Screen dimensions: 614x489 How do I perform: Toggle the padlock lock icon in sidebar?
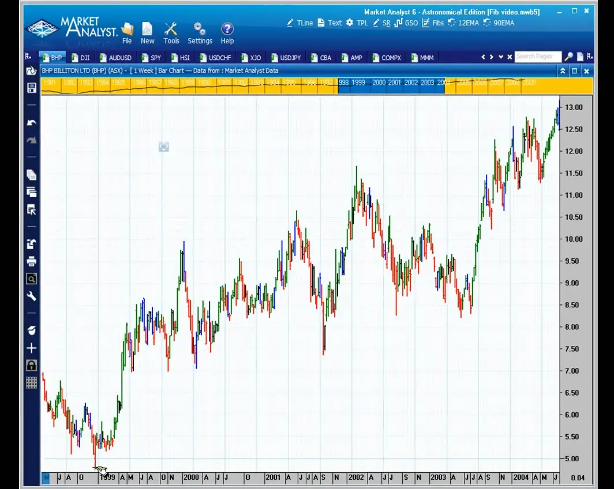[x=31, y=366]
